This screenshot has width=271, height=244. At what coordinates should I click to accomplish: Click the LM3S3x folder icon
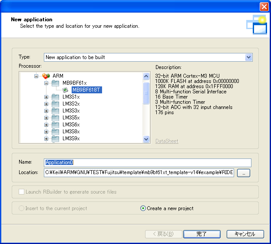click(55, 111)
